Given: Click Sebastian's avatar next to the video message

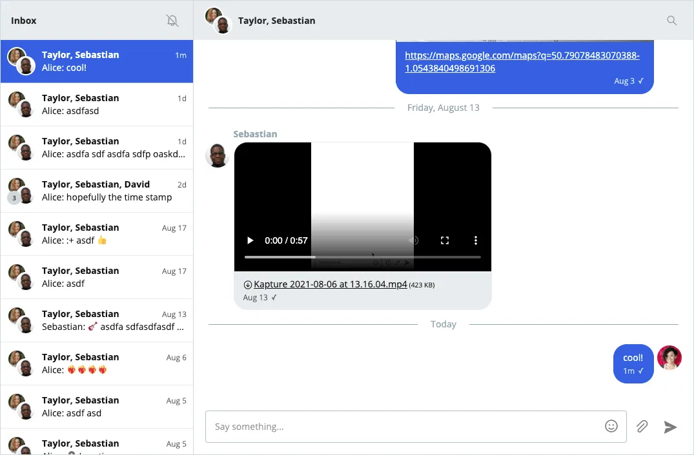Looking at the screenshot, I should (x=217, y=156).
